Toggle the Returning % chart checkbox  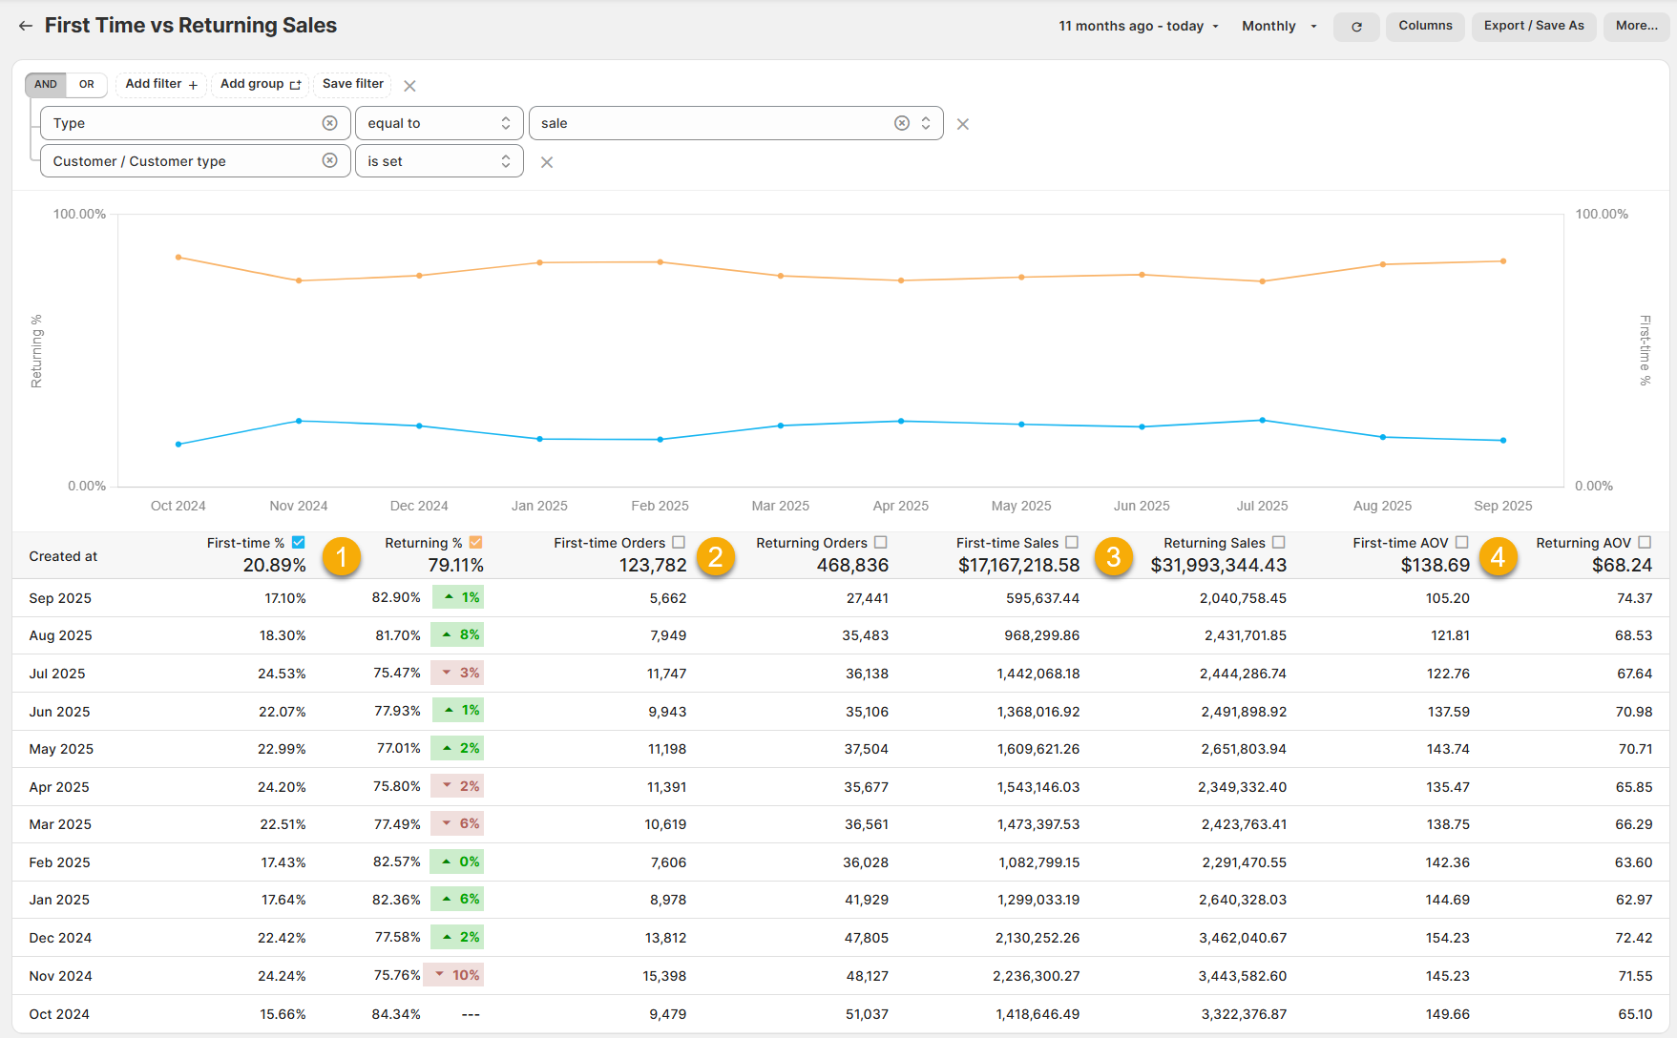[x=475, y=542]
